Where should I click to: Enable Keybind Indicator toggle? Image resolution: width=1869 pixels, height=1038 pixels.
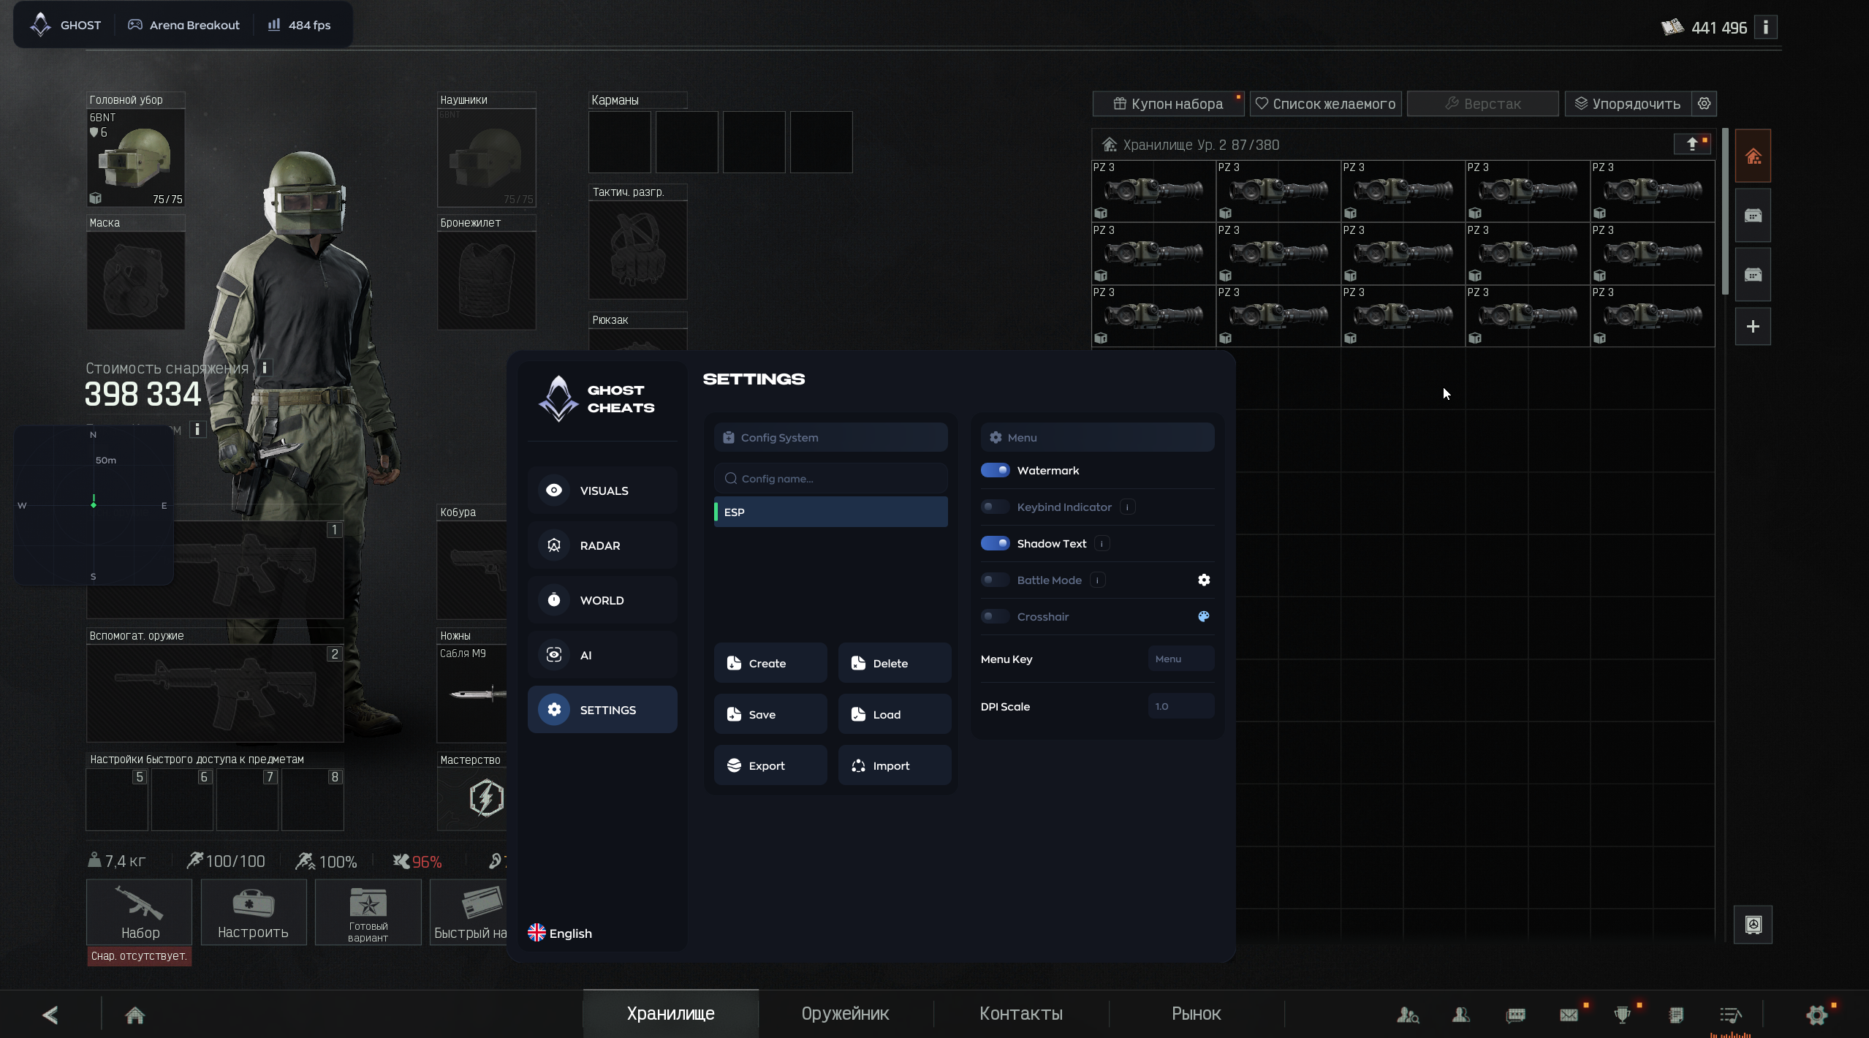click(x=995, y=507)
